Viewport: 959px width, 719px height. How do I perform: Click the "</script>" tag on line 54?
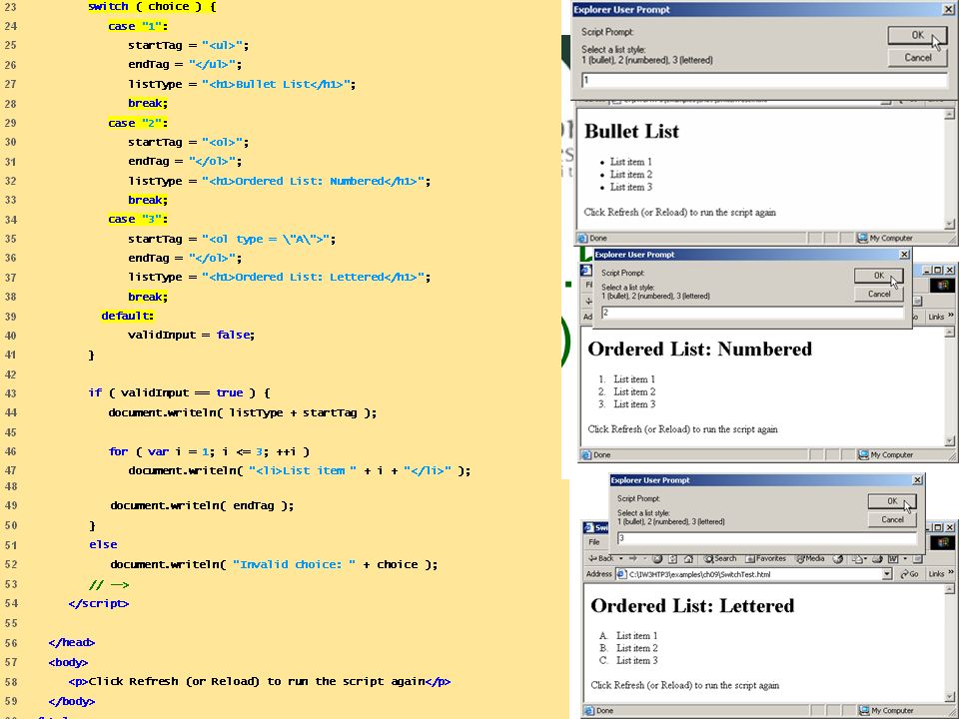[x=99, y=603]
